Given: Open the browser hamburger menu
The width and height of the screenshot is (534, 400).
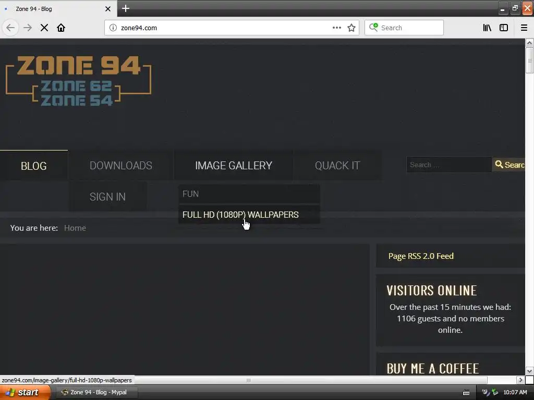Looking at the screenshot, I should pos(524,28).
